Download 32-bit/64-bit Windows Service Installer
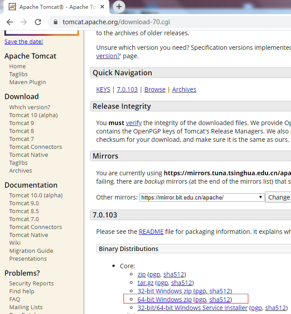 [x=193, y=308]
